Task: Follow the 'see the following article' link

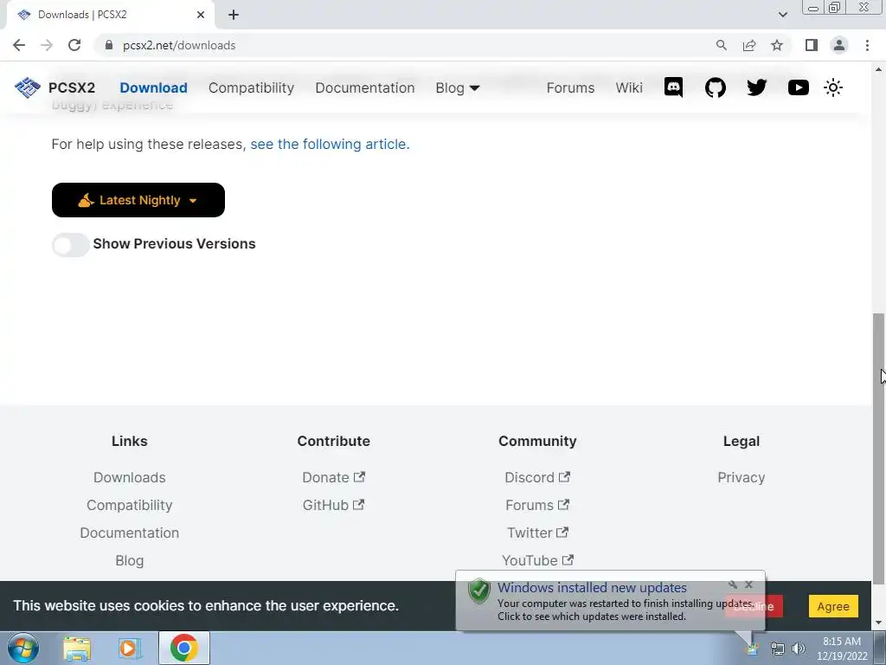Action: tap(330, 145)
